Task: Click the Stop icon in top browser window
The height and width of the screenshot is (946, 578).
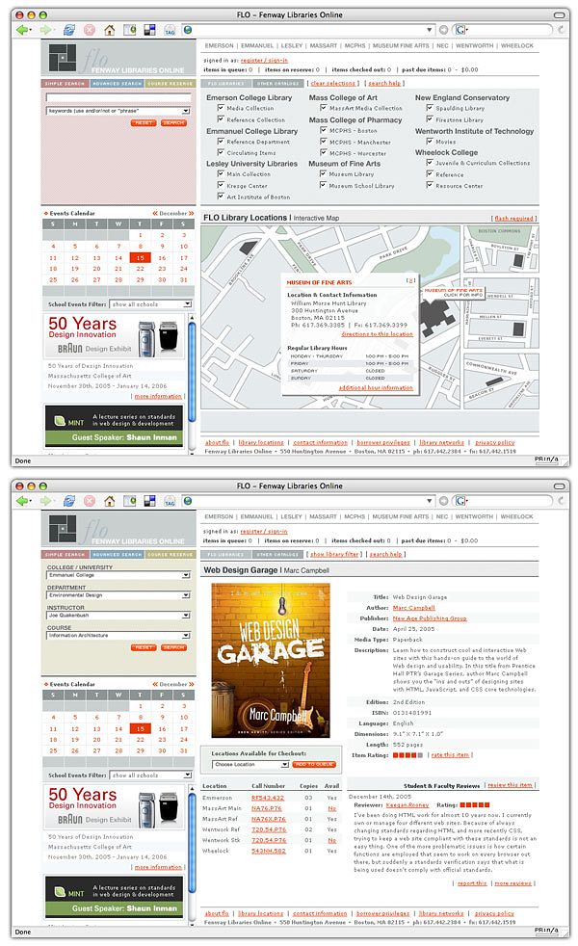Action: (x=90, y=30)
